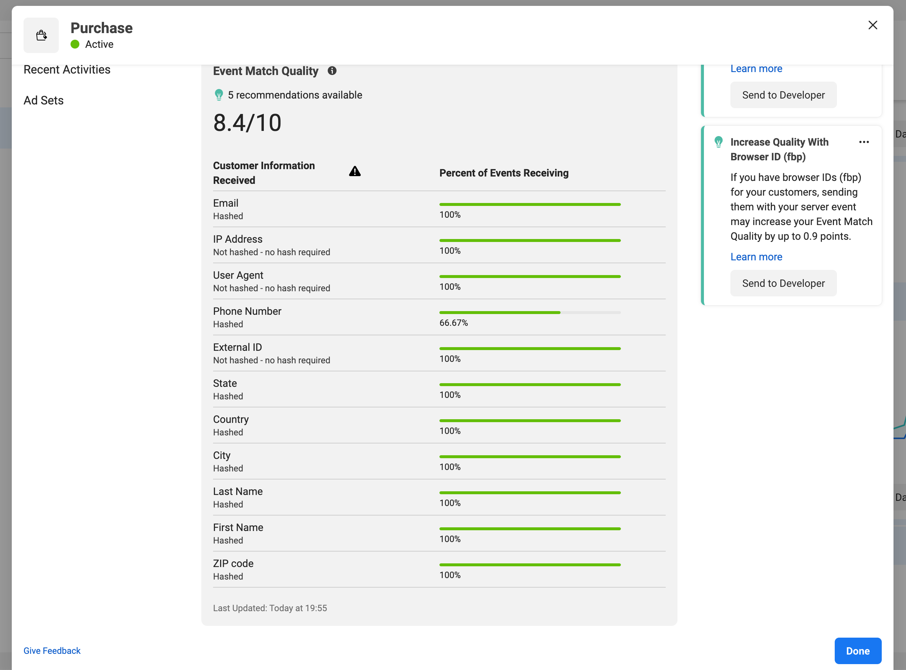Click the Country progress bar
906x670 pixels.
530,421
